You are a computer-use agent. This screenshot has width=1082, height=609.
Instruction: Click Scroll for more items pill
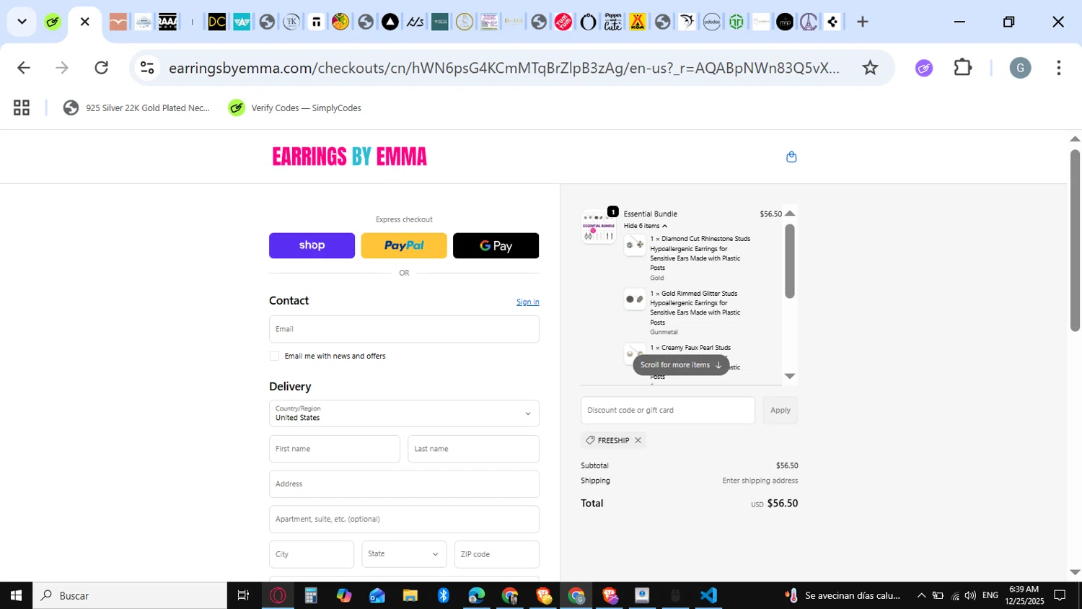(681, 365)
